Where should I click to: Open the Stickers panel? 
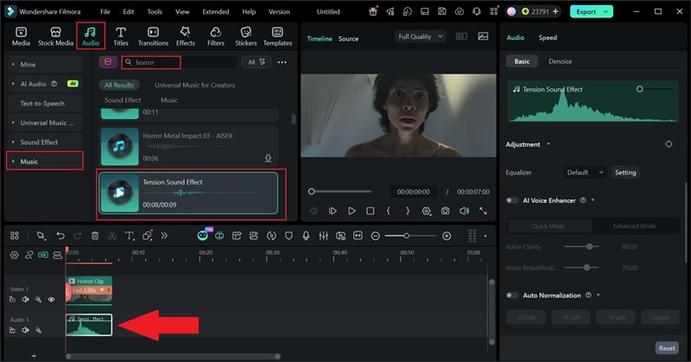tap(246, 35)
